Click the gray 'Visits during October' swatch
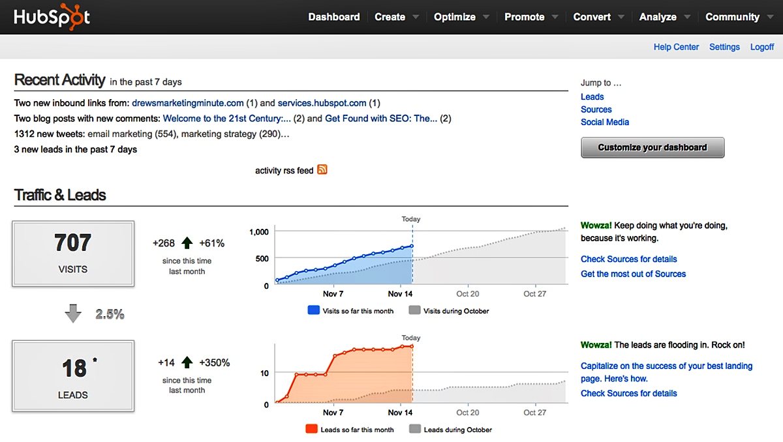This screenshot has width=783, height=442. pyautogui.click(x=414, y=311)
